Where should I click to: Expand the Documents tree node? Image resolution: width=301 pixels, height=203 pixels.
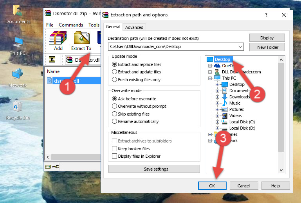[217, 91]
